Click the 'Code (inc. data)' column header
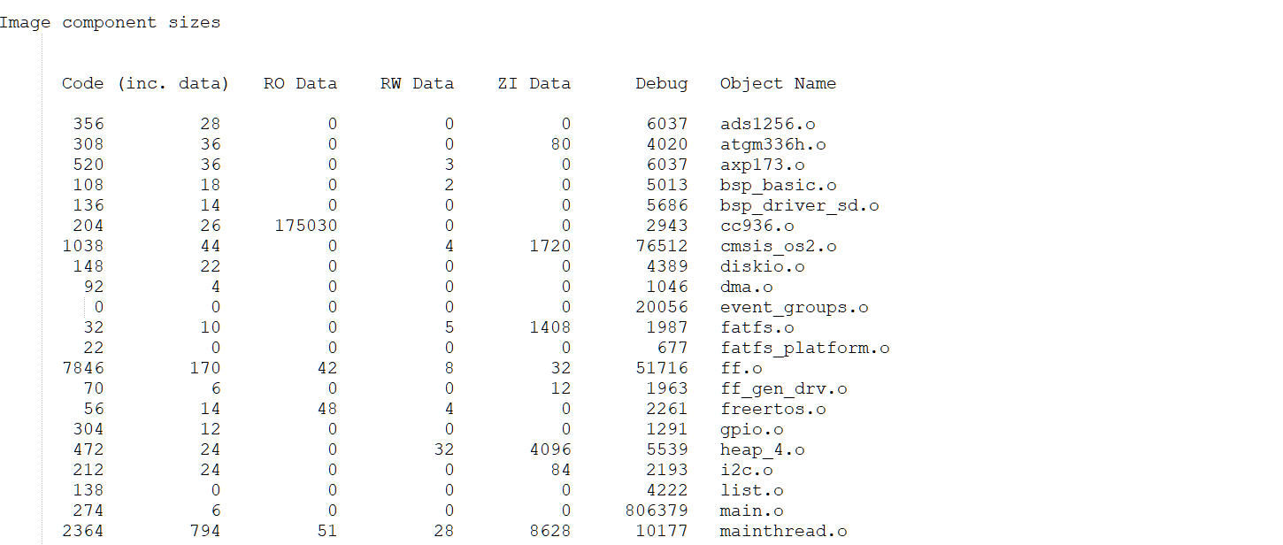 pyautogui.click(x=145, y=83)
